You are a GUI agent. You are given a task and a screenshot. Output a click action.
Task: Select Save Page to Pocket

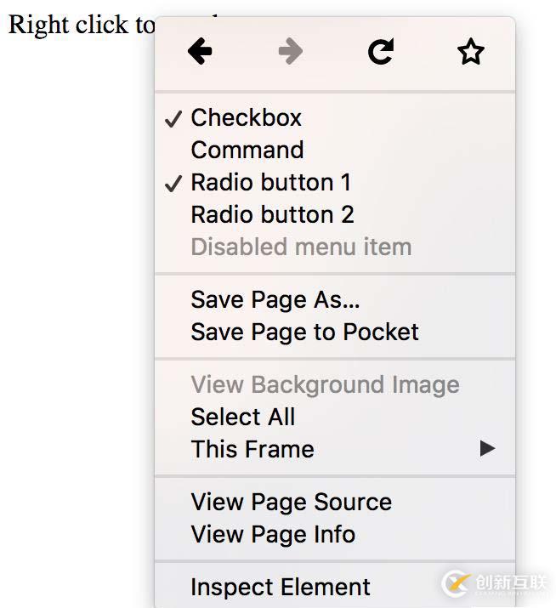click(x=304, y=332)
